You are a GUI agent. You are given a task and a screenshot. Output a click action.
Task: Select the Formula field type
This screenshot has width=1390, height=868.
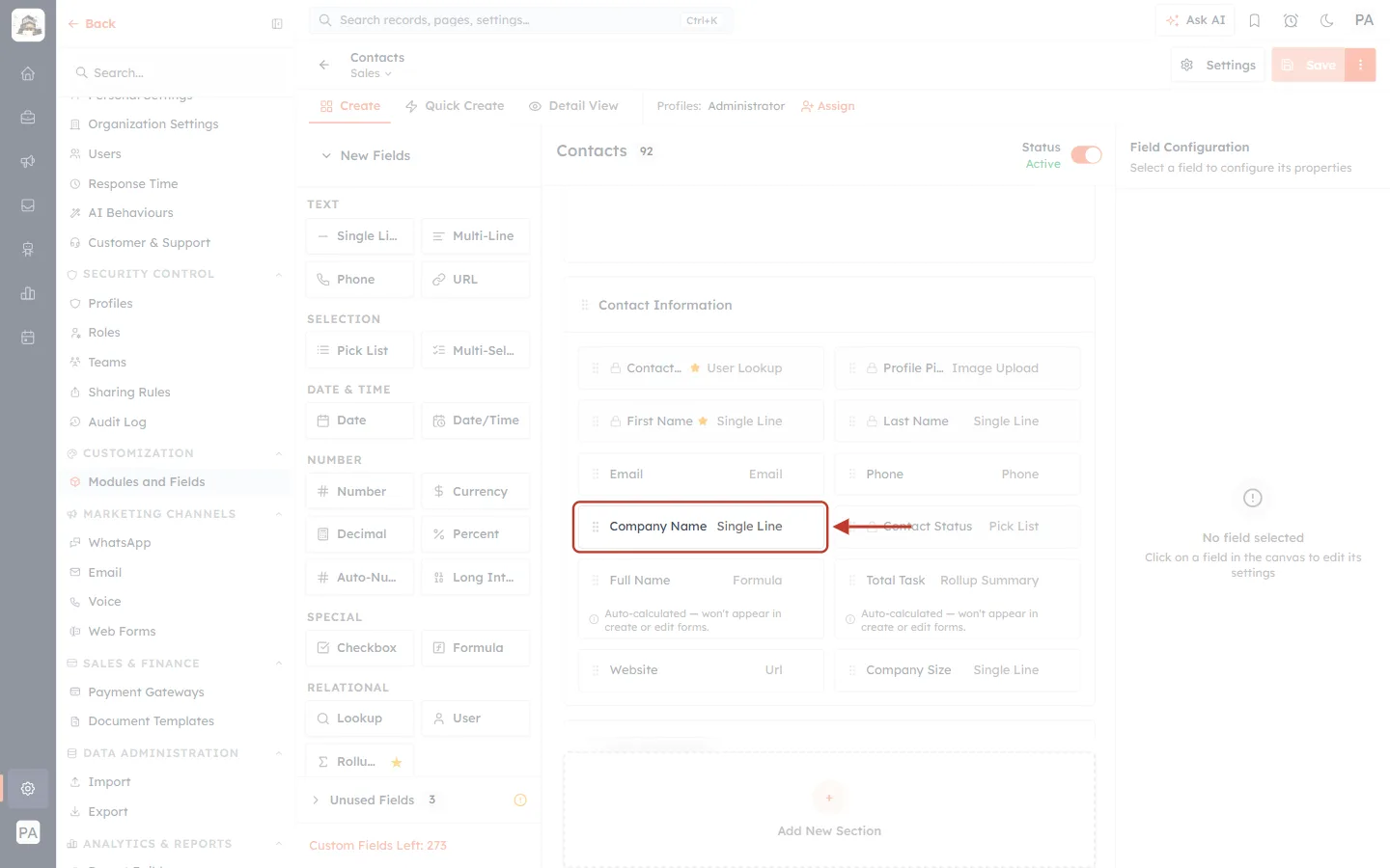tap(476, 647)
